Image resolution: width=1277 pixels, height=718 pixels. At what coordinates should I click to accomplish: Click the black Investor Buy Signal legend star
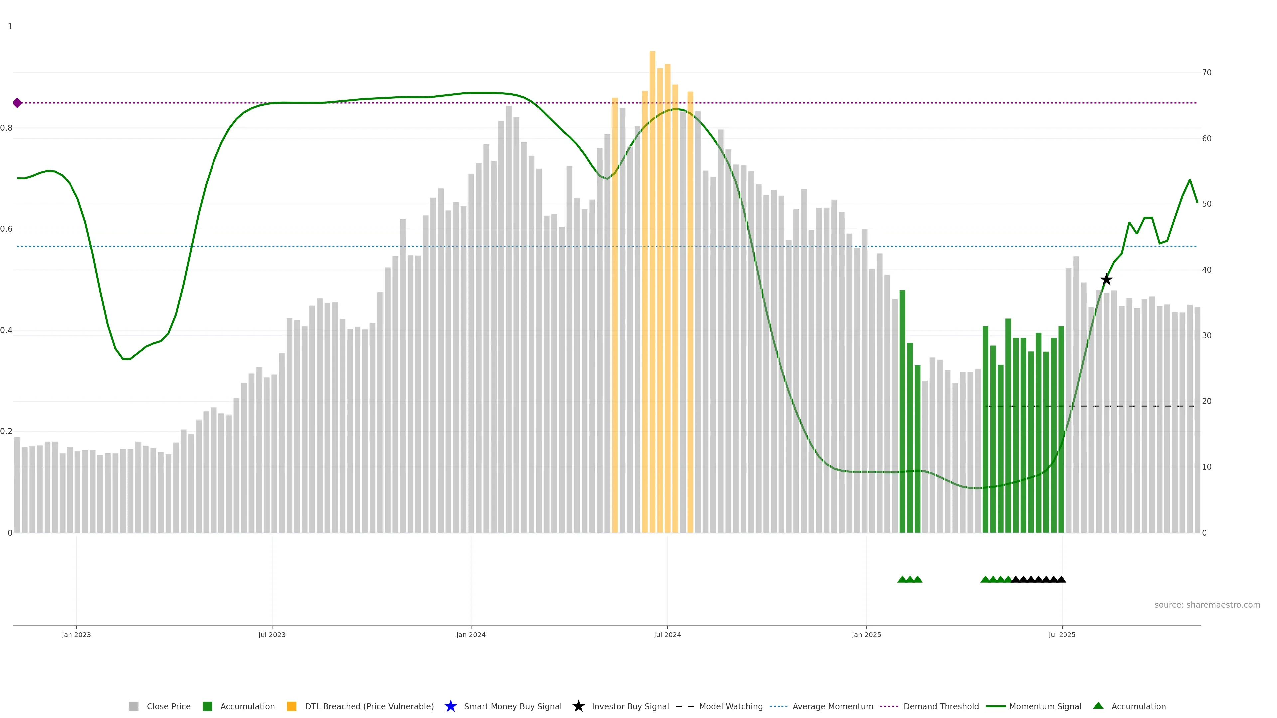(578, 706)
